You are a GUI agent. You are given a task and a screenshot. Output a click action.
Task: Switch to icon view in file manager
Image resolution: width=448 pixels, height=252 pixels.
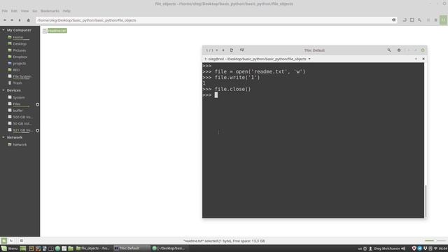click(x=428, y=20)
